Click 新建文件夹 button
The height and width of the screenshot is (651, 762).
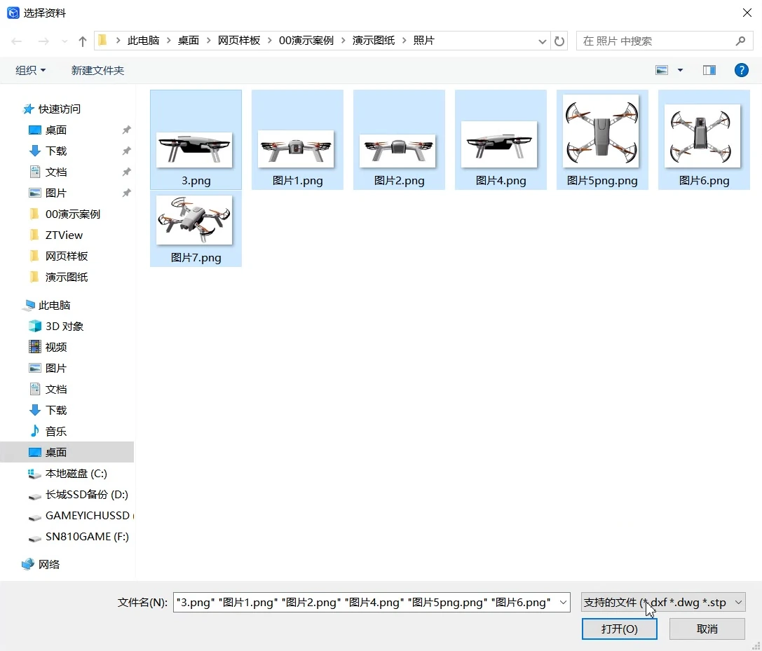(97, 71)
